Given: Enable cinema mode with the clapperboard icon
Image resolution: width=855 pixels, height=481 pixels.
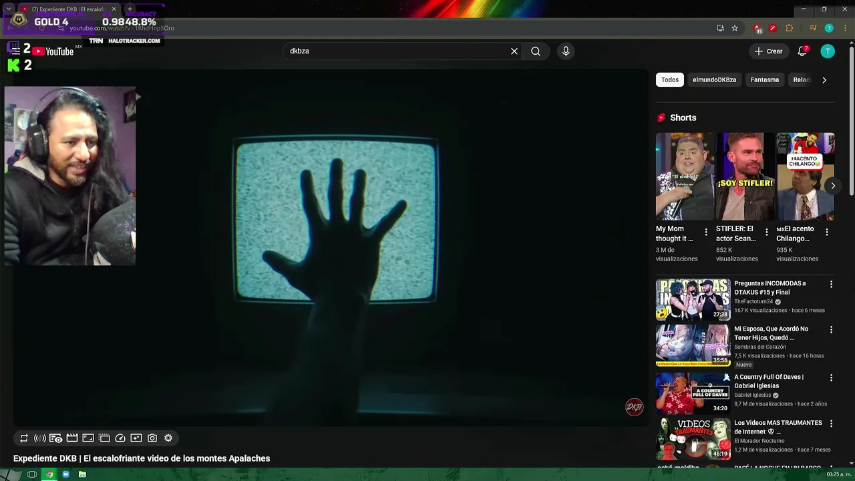Looking at the screenshot, I should 72,438.
